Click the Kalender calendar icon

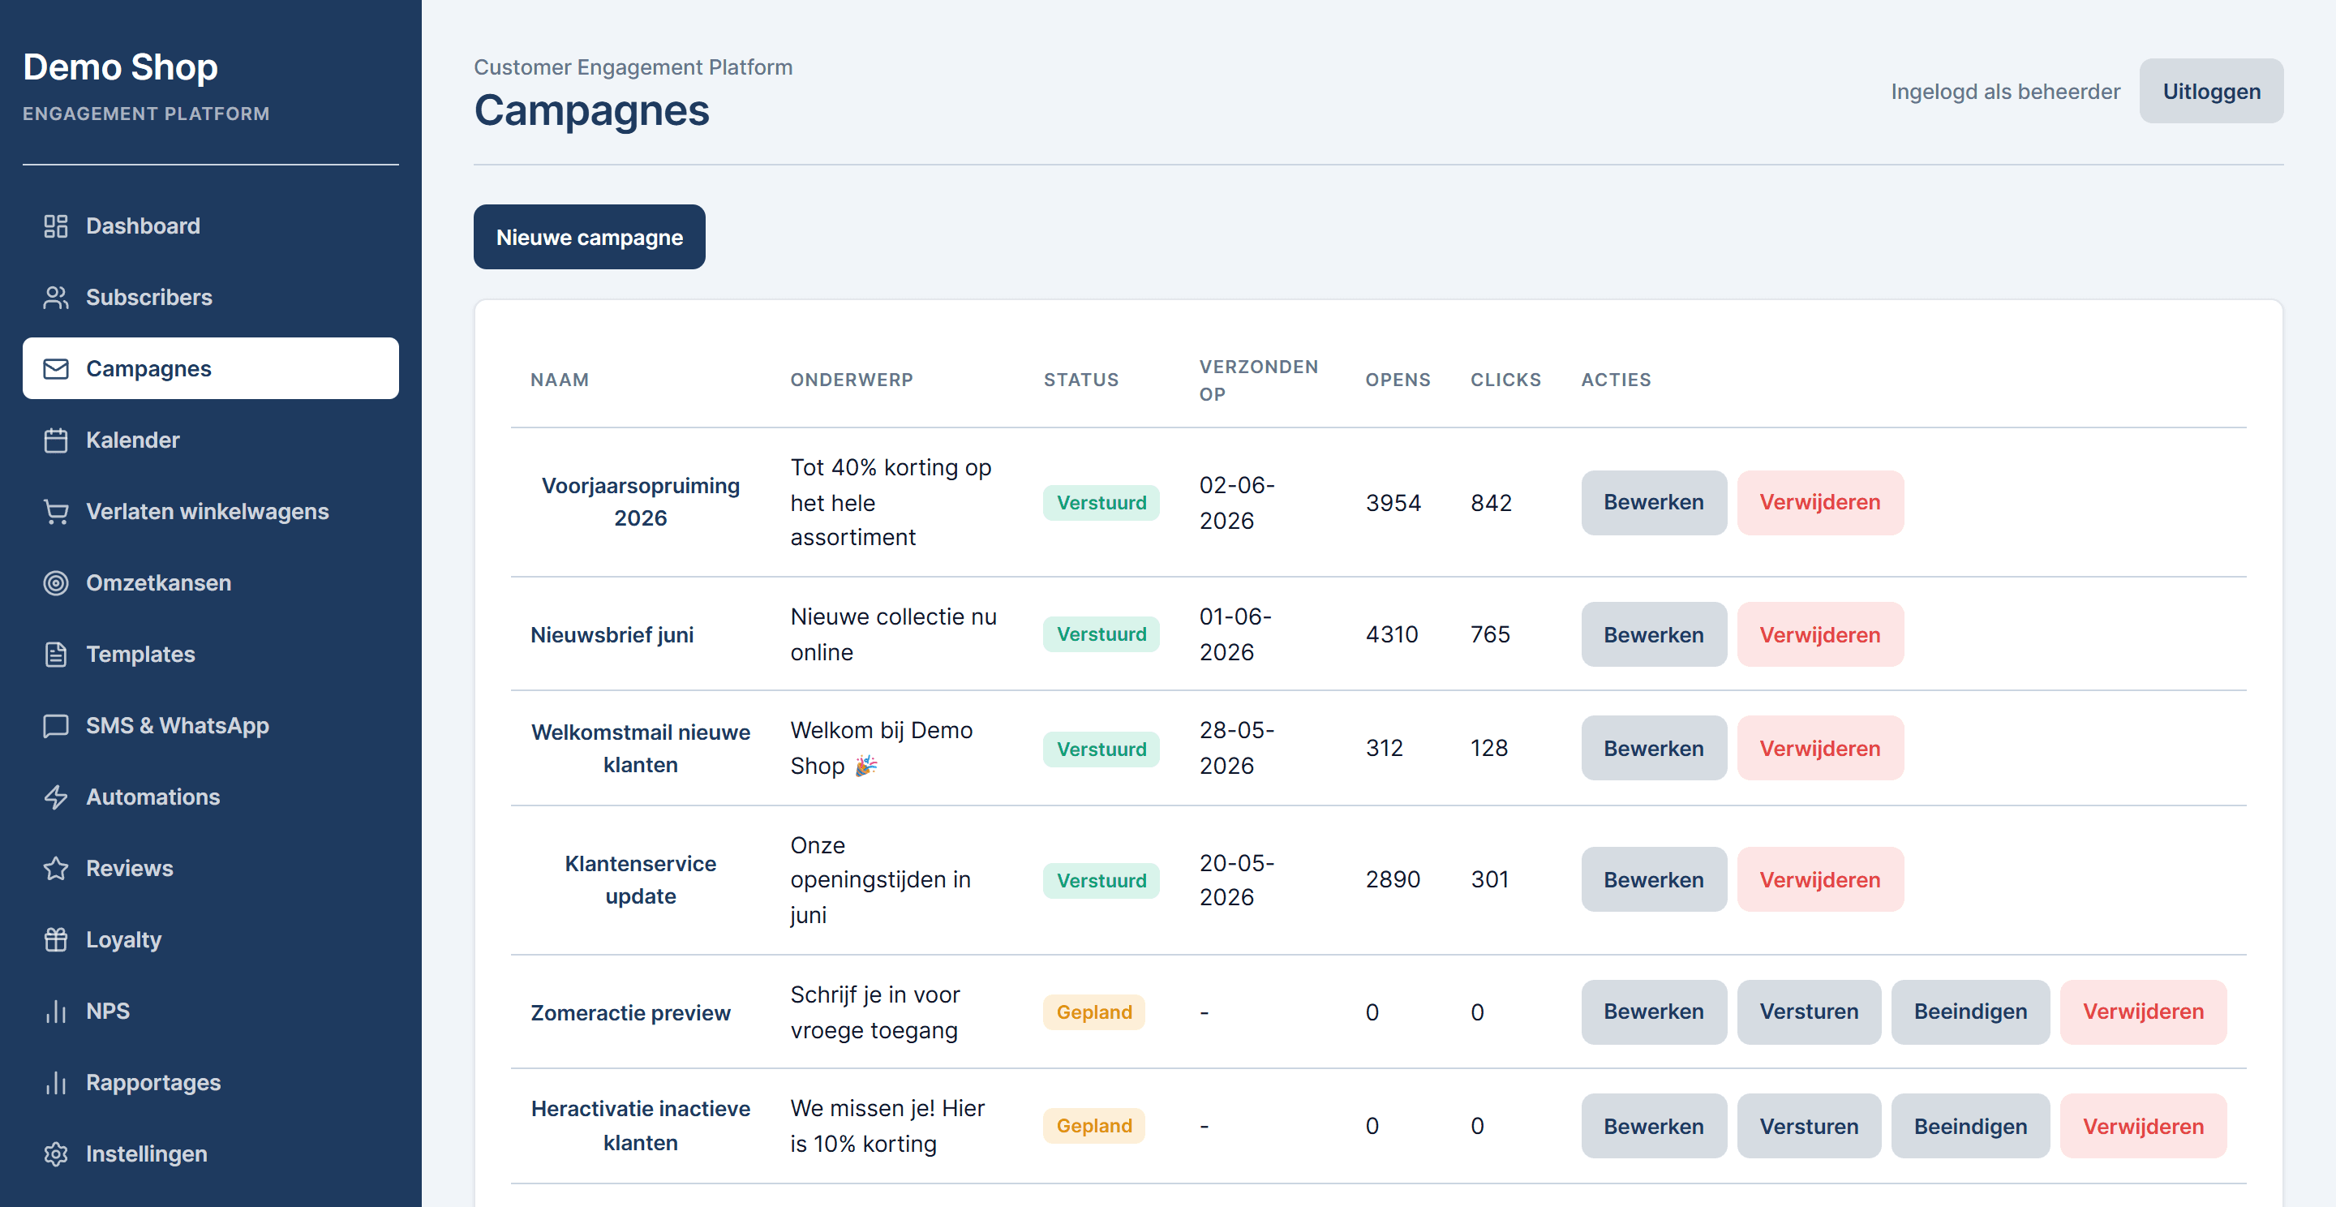pos(56,440)
